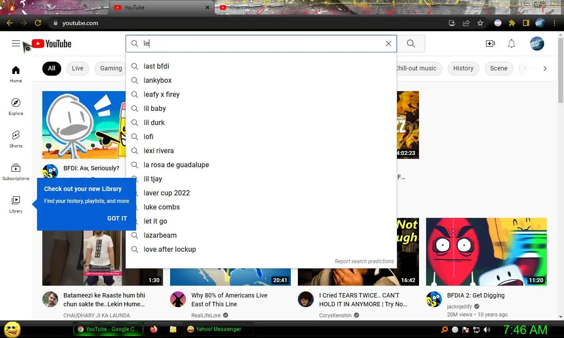Select the Gaming filter chip
The width and height of the screenshot is (564, 338).
coord(111,68)
